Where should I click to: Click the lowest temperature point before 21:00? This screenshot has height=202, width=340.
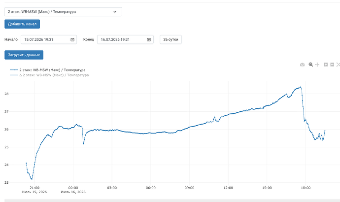(x=32, y=179)
